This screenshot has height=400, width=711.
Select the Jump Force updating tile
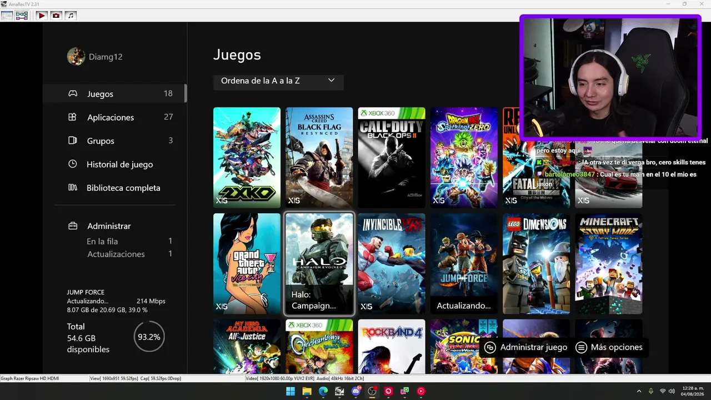pyautogui.click(x=464, y=263)
